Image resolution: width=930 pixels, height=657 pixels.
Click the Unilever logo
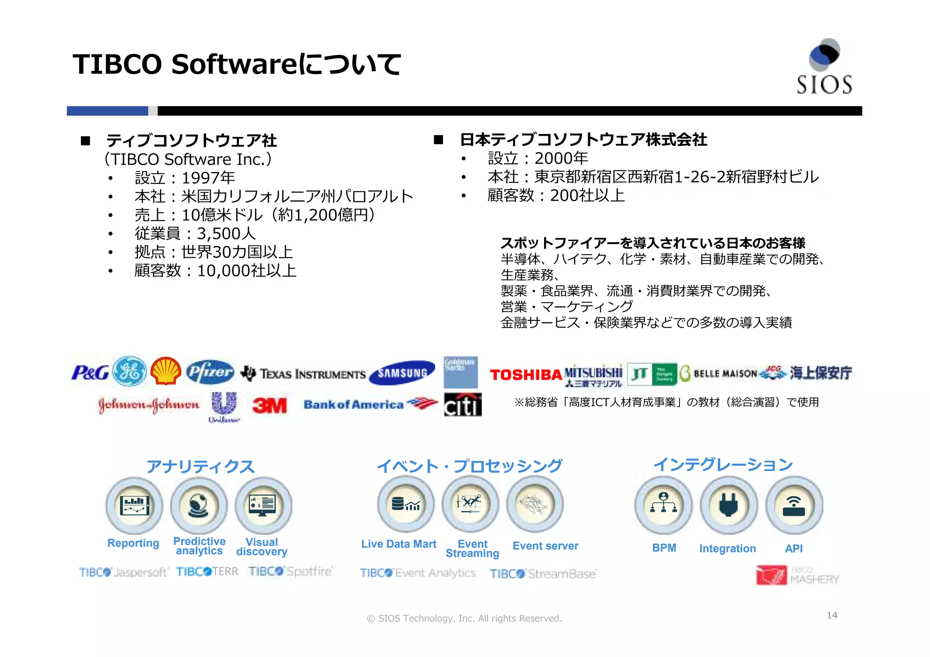tap(224, 407)
